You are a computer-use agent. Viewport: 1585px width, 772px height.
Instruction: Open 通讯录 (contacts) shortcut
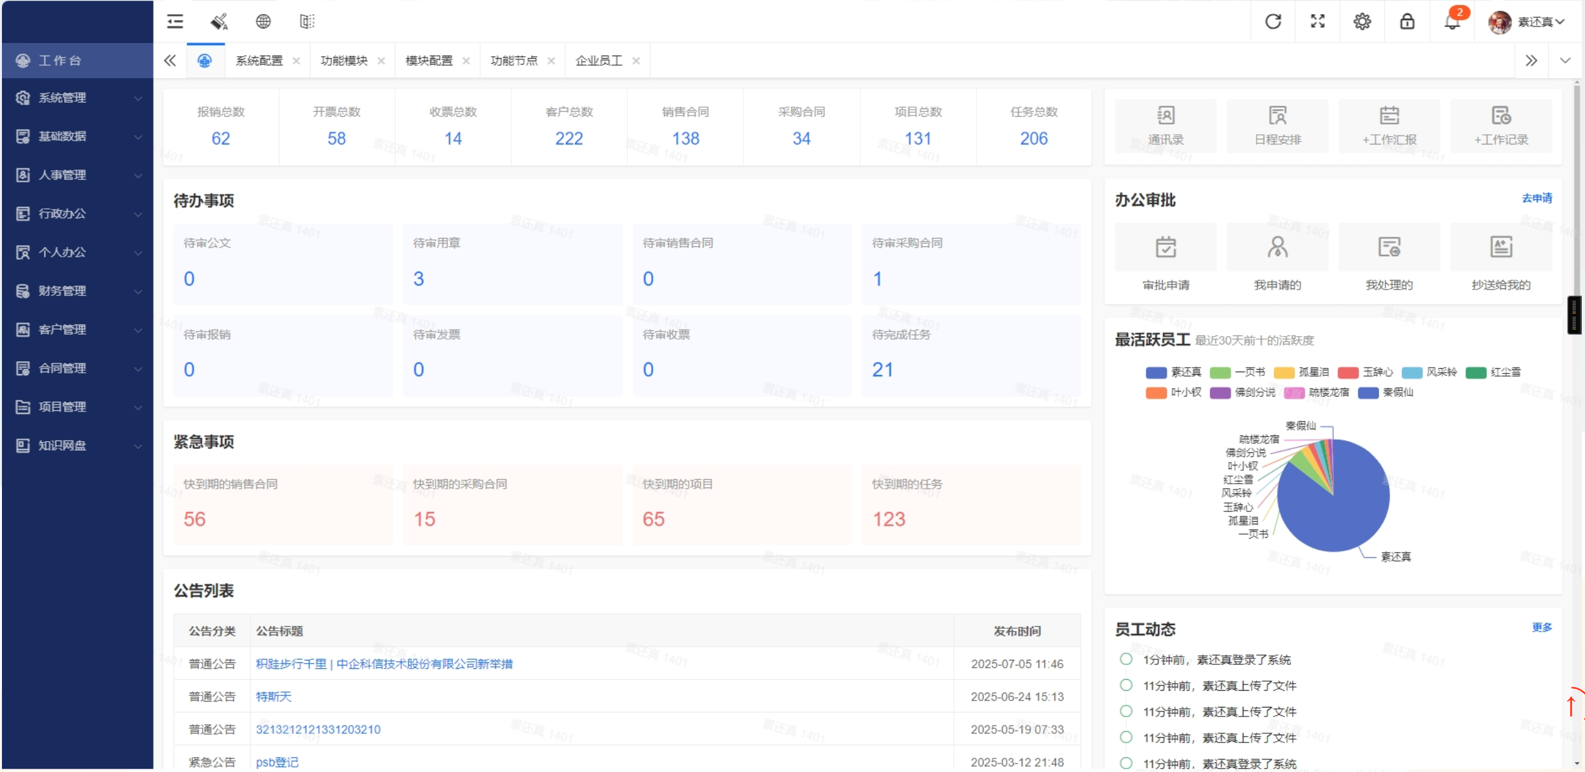(x=1166, y=126)
